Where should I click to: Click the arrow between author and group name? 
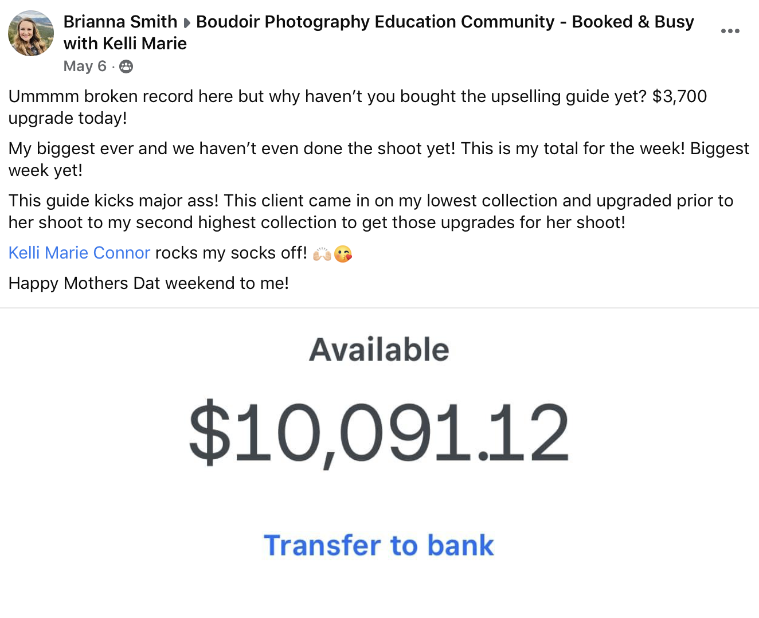[187, 23]
